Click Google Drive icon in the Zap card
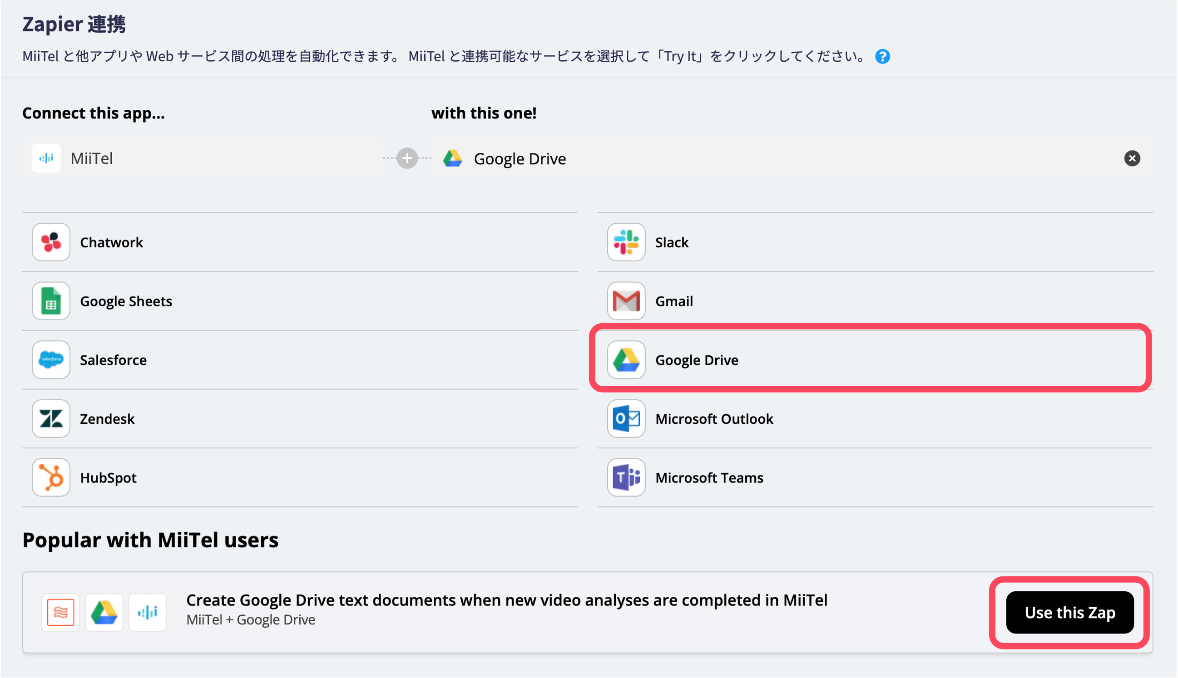Screen dimensions: 1178x678 pos(104,612)
